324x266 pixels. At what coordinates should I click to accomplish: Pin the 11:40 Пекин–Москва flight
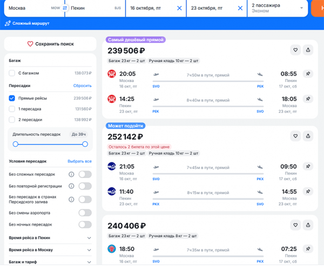tap(308, 192)
